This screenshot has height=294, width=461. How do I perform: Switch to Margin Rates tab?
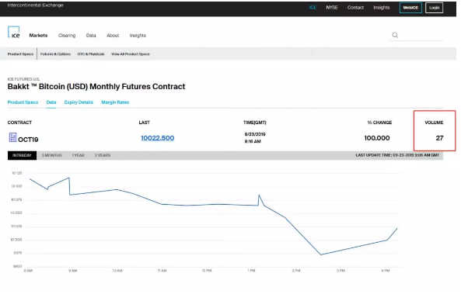[x=115, y=102]
